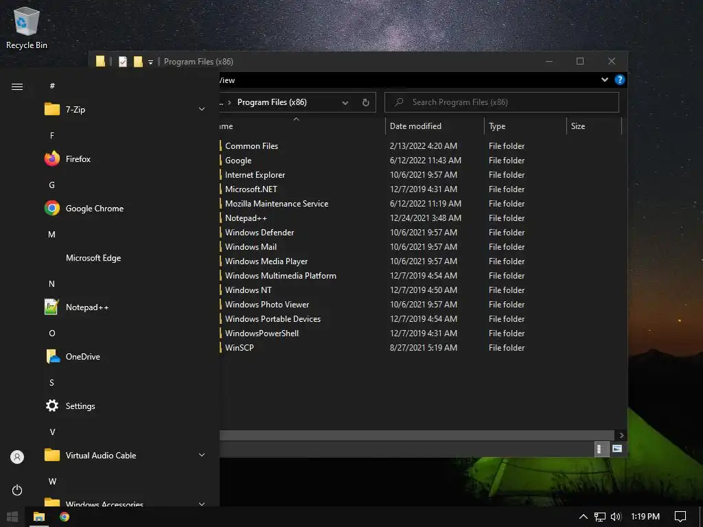
Task: Select the Windows Multimedia Platform folder
Action: point(281,276)
